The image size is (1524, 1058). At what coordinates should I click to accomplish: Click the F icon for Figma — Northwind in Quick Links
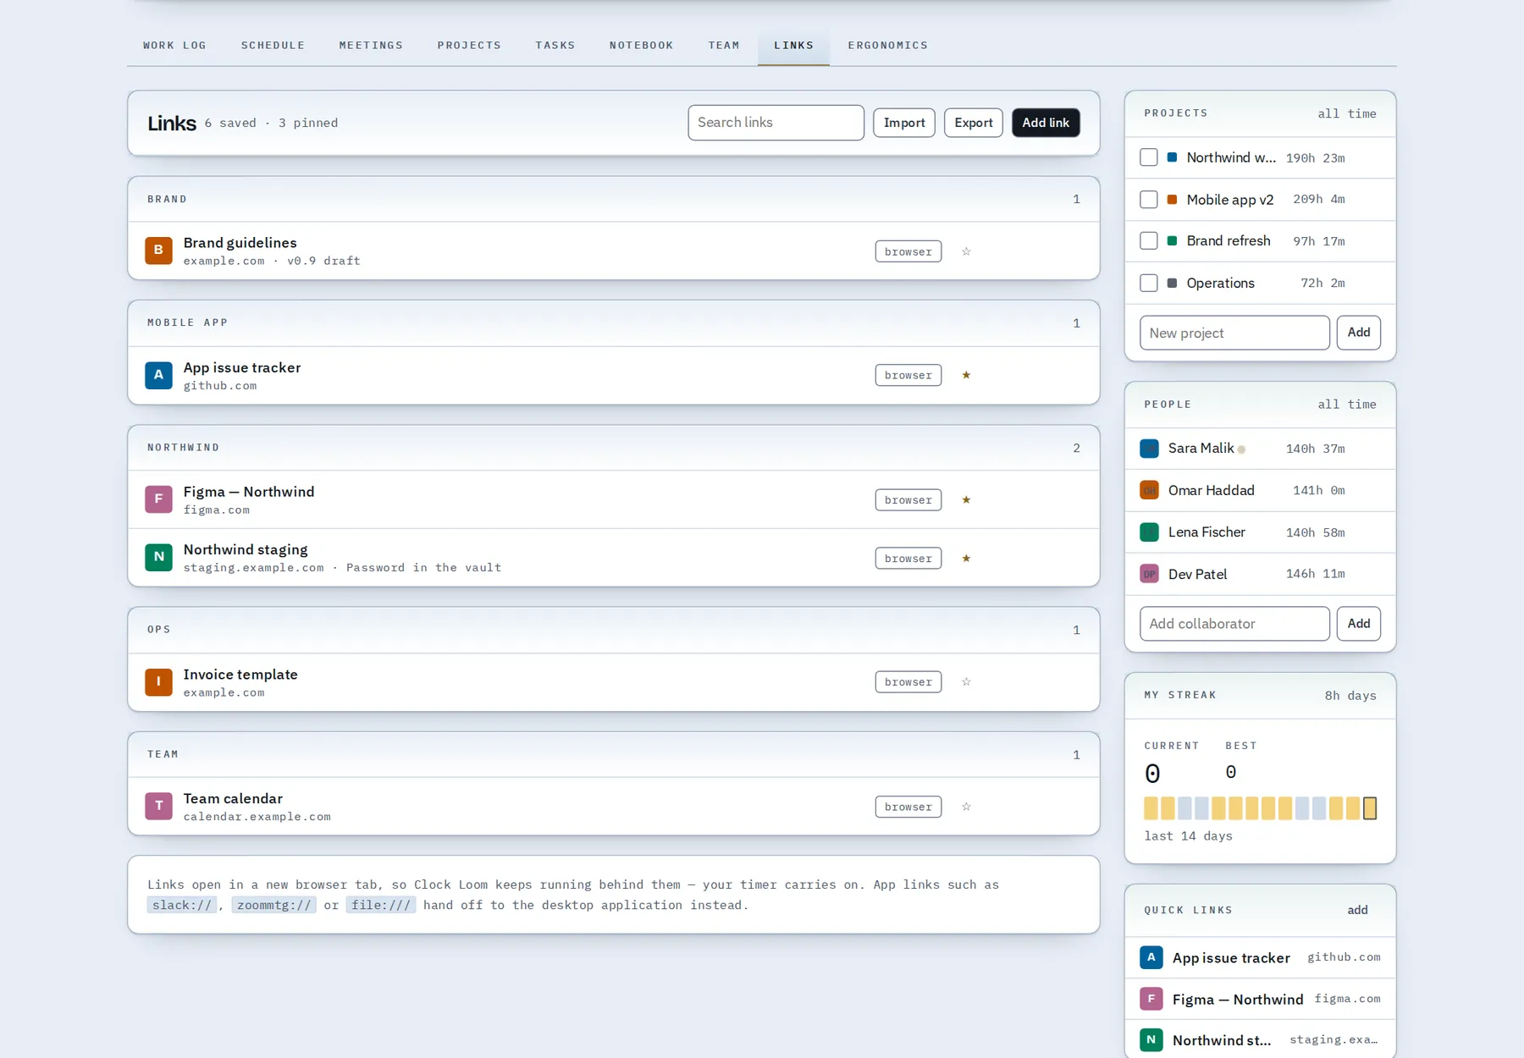coord(1151,999)
